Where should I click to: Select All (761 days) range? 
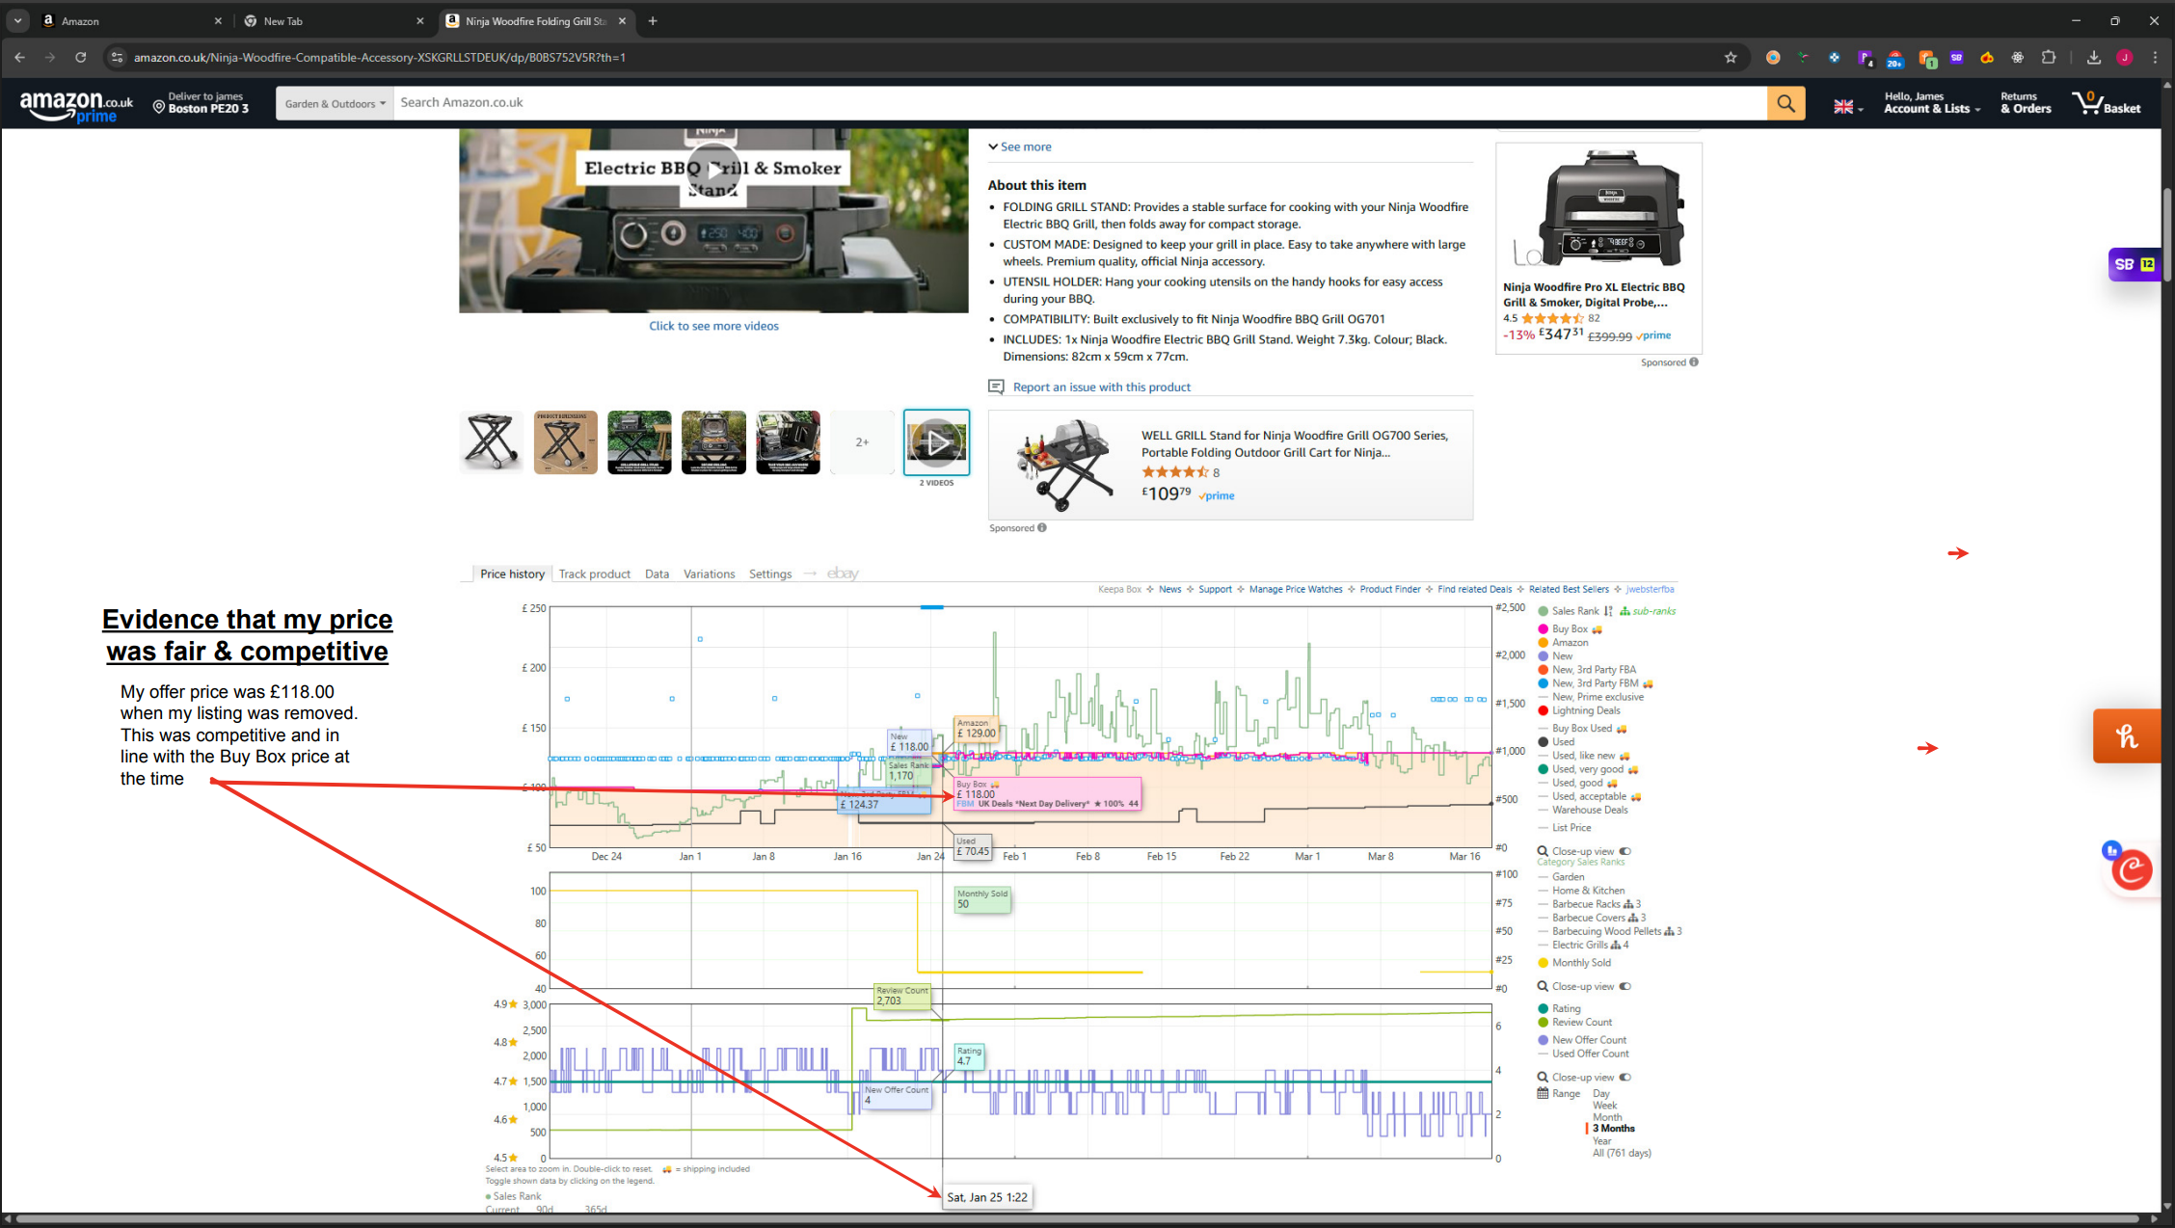coord(1622,1154)
